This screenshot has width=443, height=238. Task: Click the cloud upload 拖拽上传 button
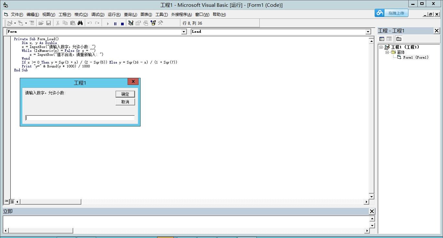(x=392, y=13)
